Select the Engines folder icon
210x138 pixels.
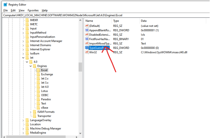(34, 66)
